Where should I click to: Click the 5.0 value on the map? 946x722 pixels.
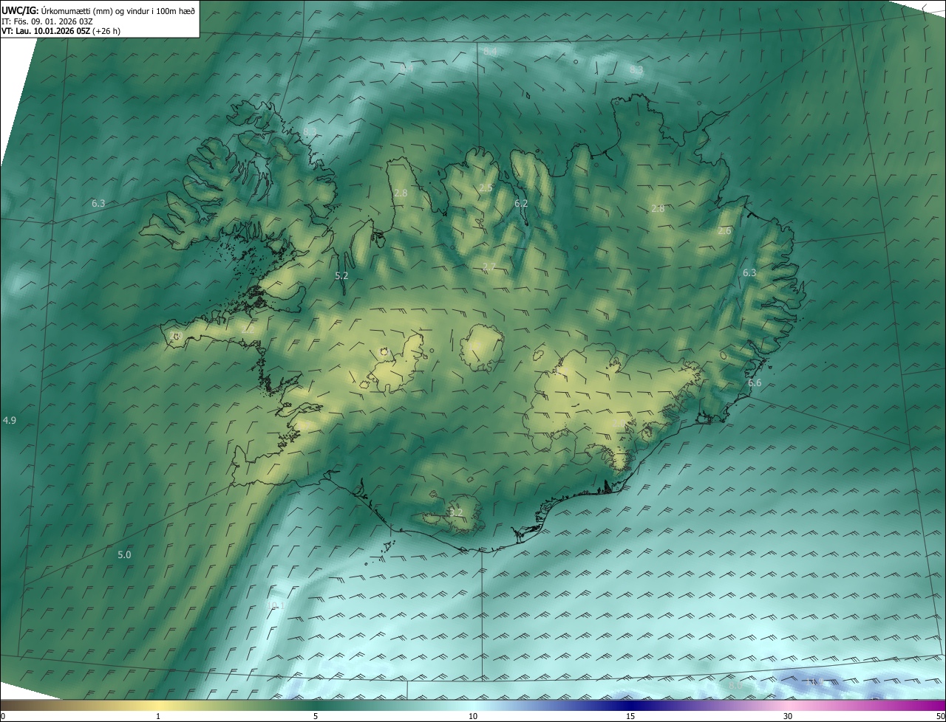coord(124,554)
